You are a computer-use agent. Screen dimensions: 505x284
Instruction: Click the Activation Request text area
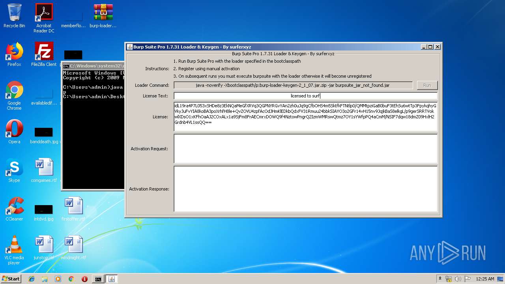click(305, 149)
